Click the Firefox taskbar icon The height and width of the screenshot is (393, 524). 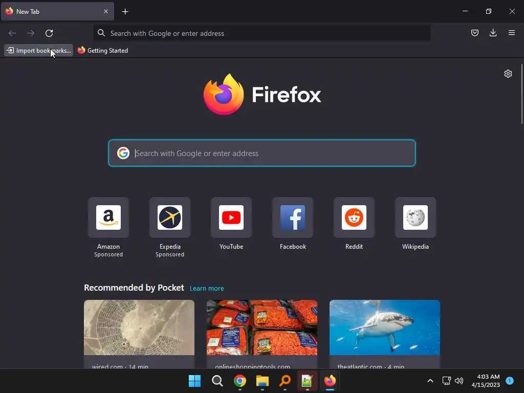(330, 381)
